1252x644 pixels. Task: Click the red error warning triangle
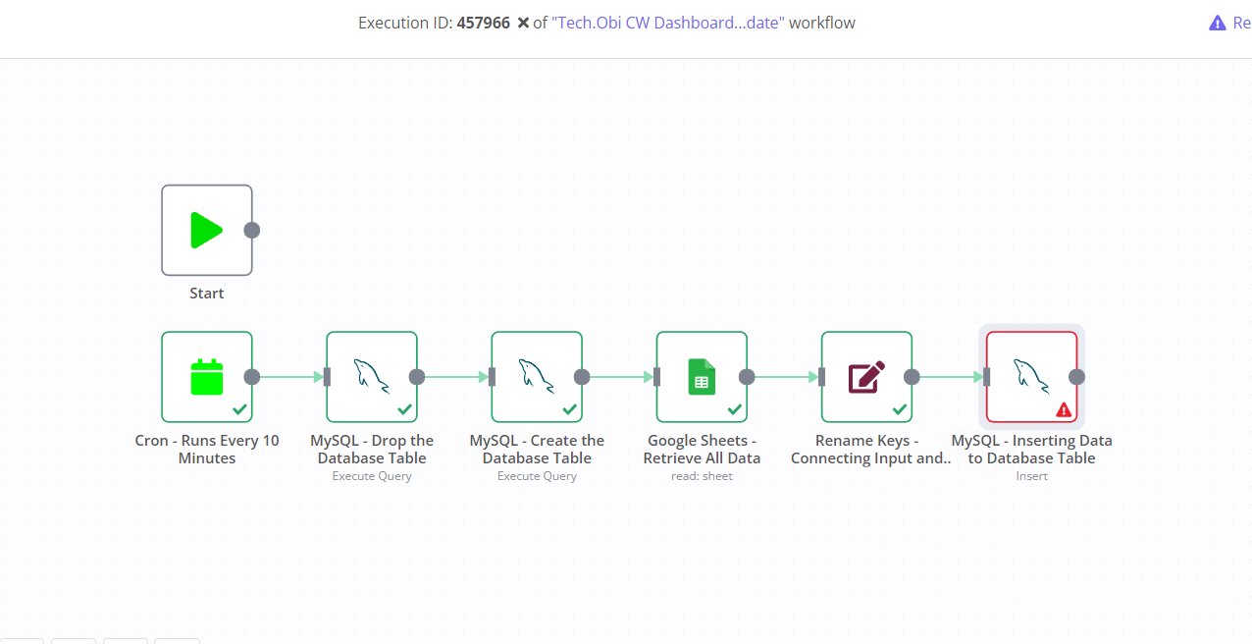click(1064, 409)
